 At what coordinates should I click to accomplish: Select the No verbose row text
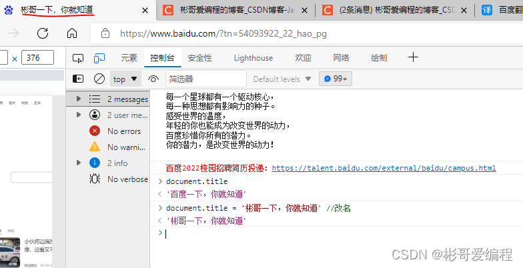tap(128, 179)
